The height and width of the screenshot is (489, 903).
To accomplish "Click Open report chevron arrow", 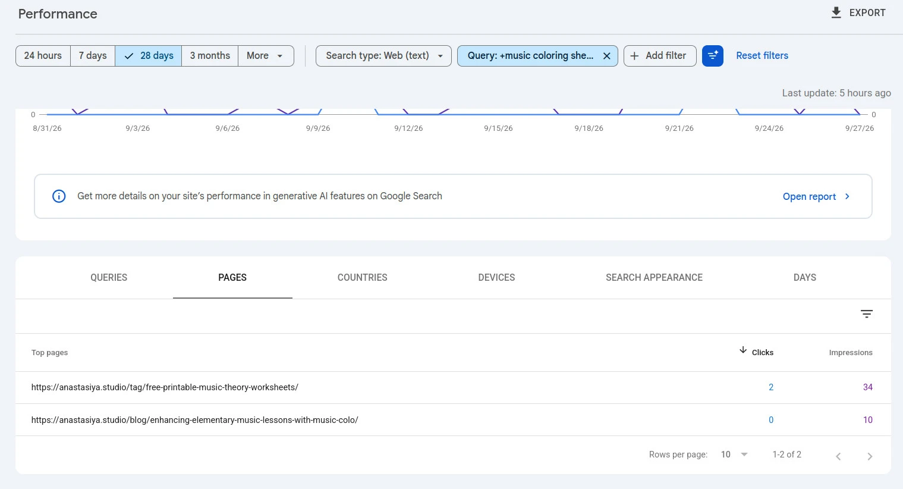I will (x=847, y=196).
